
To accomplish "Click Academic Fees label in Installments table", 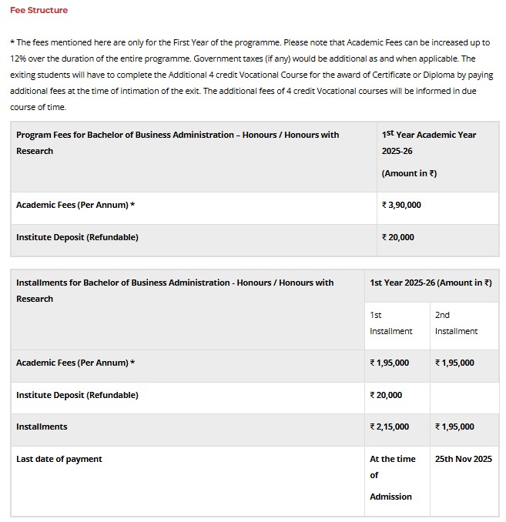I will tap(75, 363).
